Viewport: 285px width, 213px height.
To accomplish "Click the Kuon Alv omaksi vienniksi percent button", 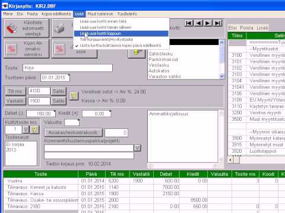I will coord(26,49).
